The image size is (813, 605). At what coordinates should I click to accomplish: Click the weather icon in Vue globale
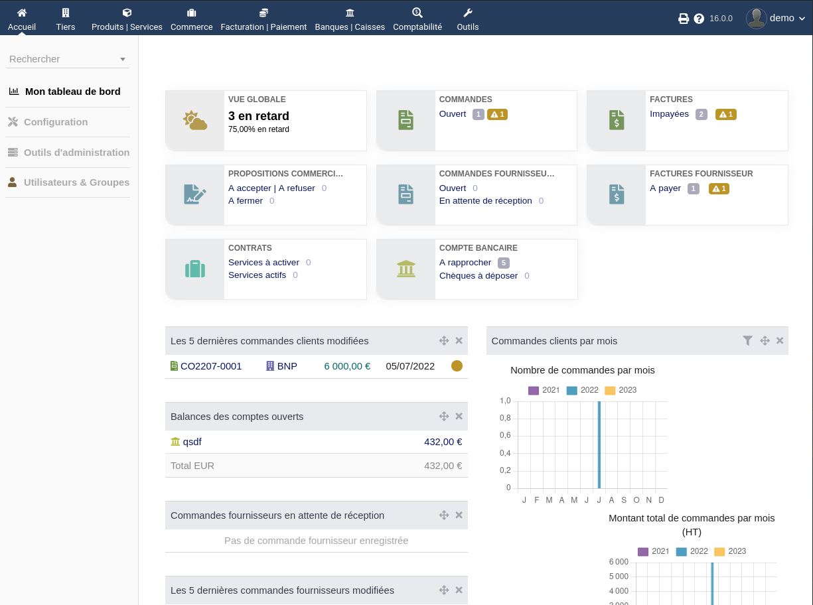pos(195,121)
